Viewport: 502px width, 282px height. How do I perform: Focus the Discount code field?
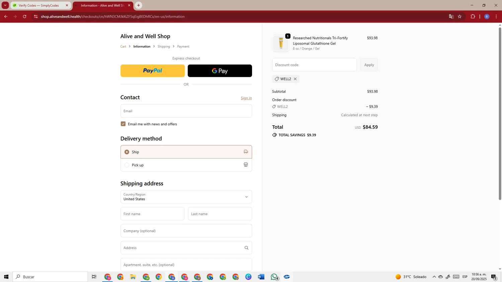314,65
